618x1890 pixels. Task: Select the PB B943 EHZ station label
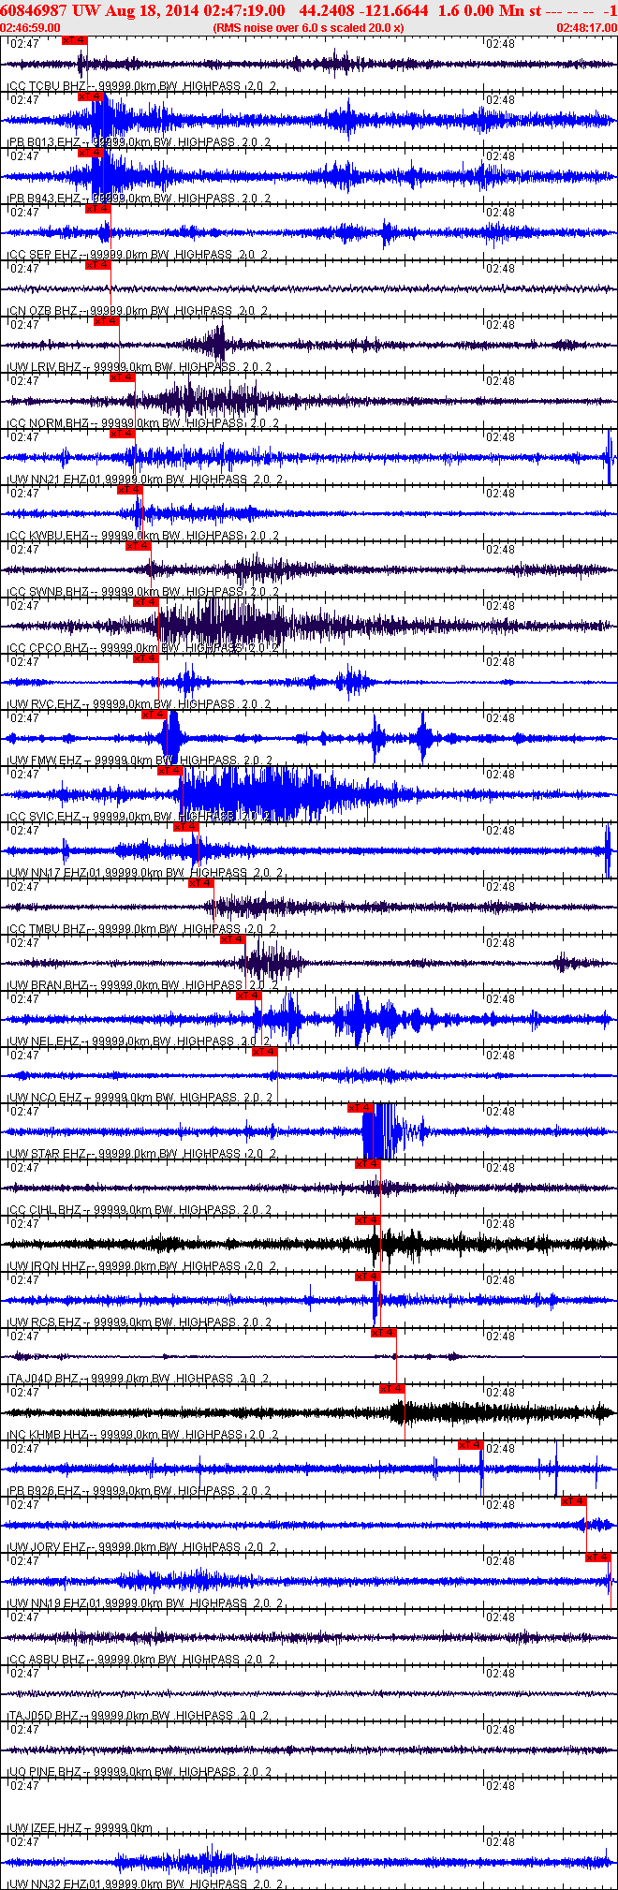45,199
